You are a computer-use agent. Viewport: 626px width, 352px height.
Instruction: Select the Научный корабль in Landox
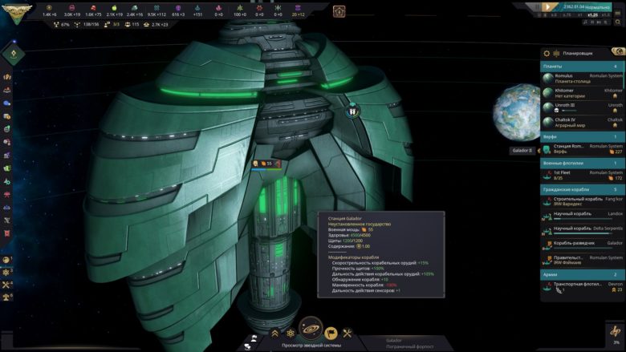pos(582,216)
